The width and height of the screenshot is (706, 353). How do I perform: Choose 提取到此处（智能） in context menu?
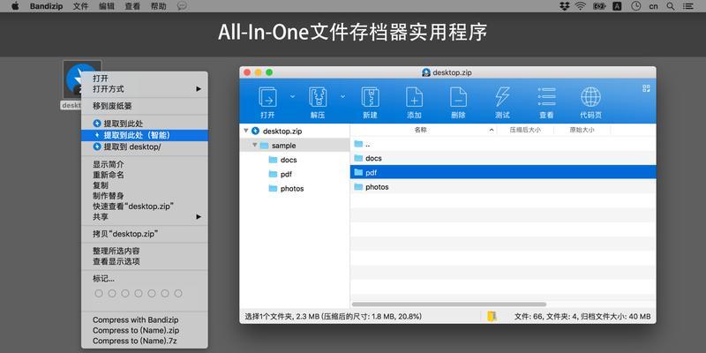click(145, 135)
